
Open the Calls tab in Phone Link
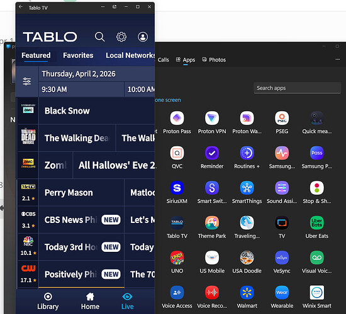[x=163, y=60]
